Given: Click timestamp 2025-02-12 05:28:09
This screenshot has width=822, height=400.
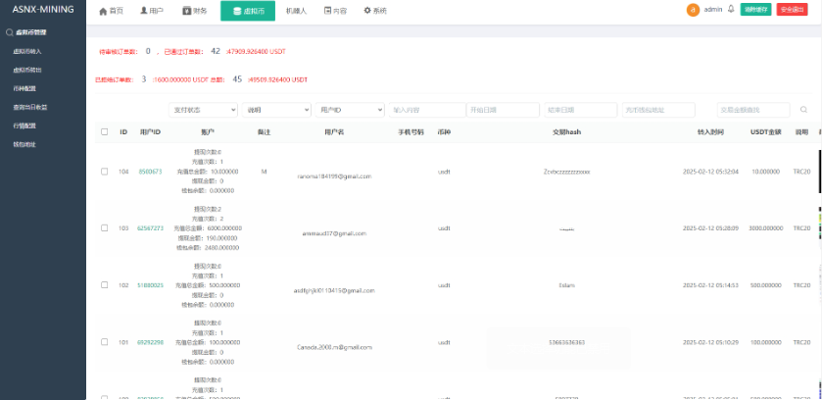Looking at the screenshot, I should point(710,228).
